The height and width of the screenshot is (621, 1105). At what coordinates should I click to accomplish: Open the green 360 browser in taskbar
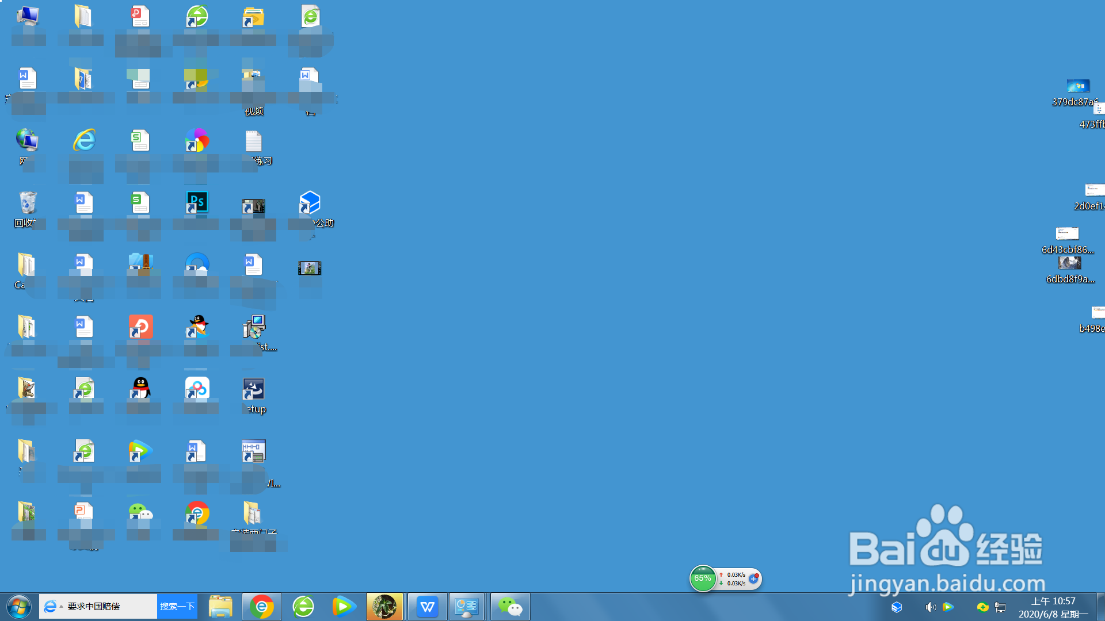[303, 607]
